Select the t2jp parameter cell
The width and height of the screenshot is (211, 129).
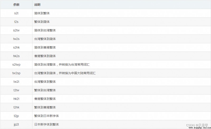point(16,116)
